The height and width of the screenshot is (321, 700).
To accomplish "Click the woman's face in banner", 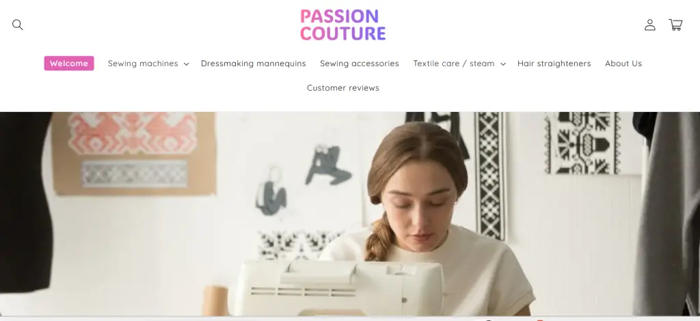I will [x=420, y=210].
